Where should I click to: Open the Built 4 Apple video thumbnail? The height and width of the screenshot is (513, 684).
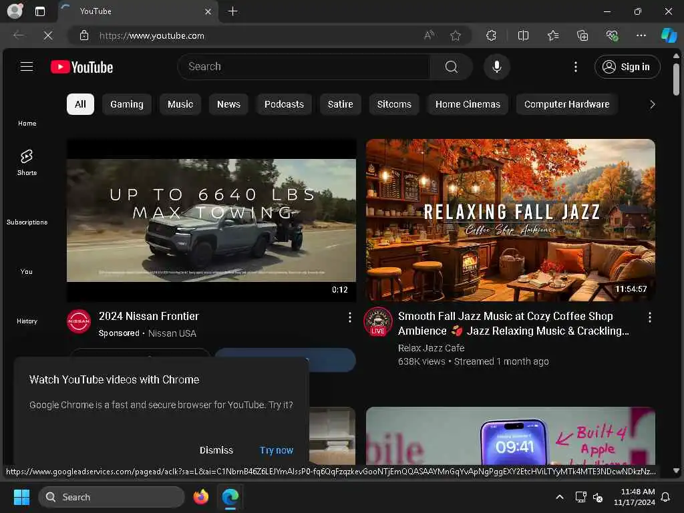point(510,436)
